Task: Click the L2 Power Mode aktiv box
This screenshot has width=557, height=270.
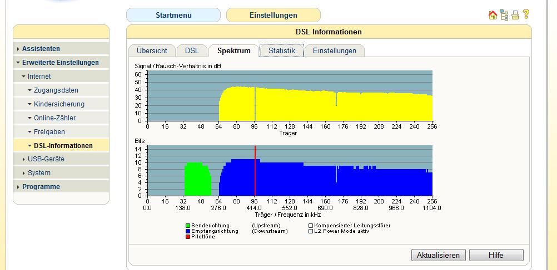Action: point(311,231)
